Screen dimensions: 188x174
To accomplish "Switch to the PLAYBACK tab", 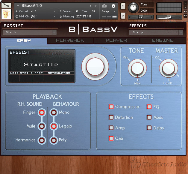I will click(70, 40).
